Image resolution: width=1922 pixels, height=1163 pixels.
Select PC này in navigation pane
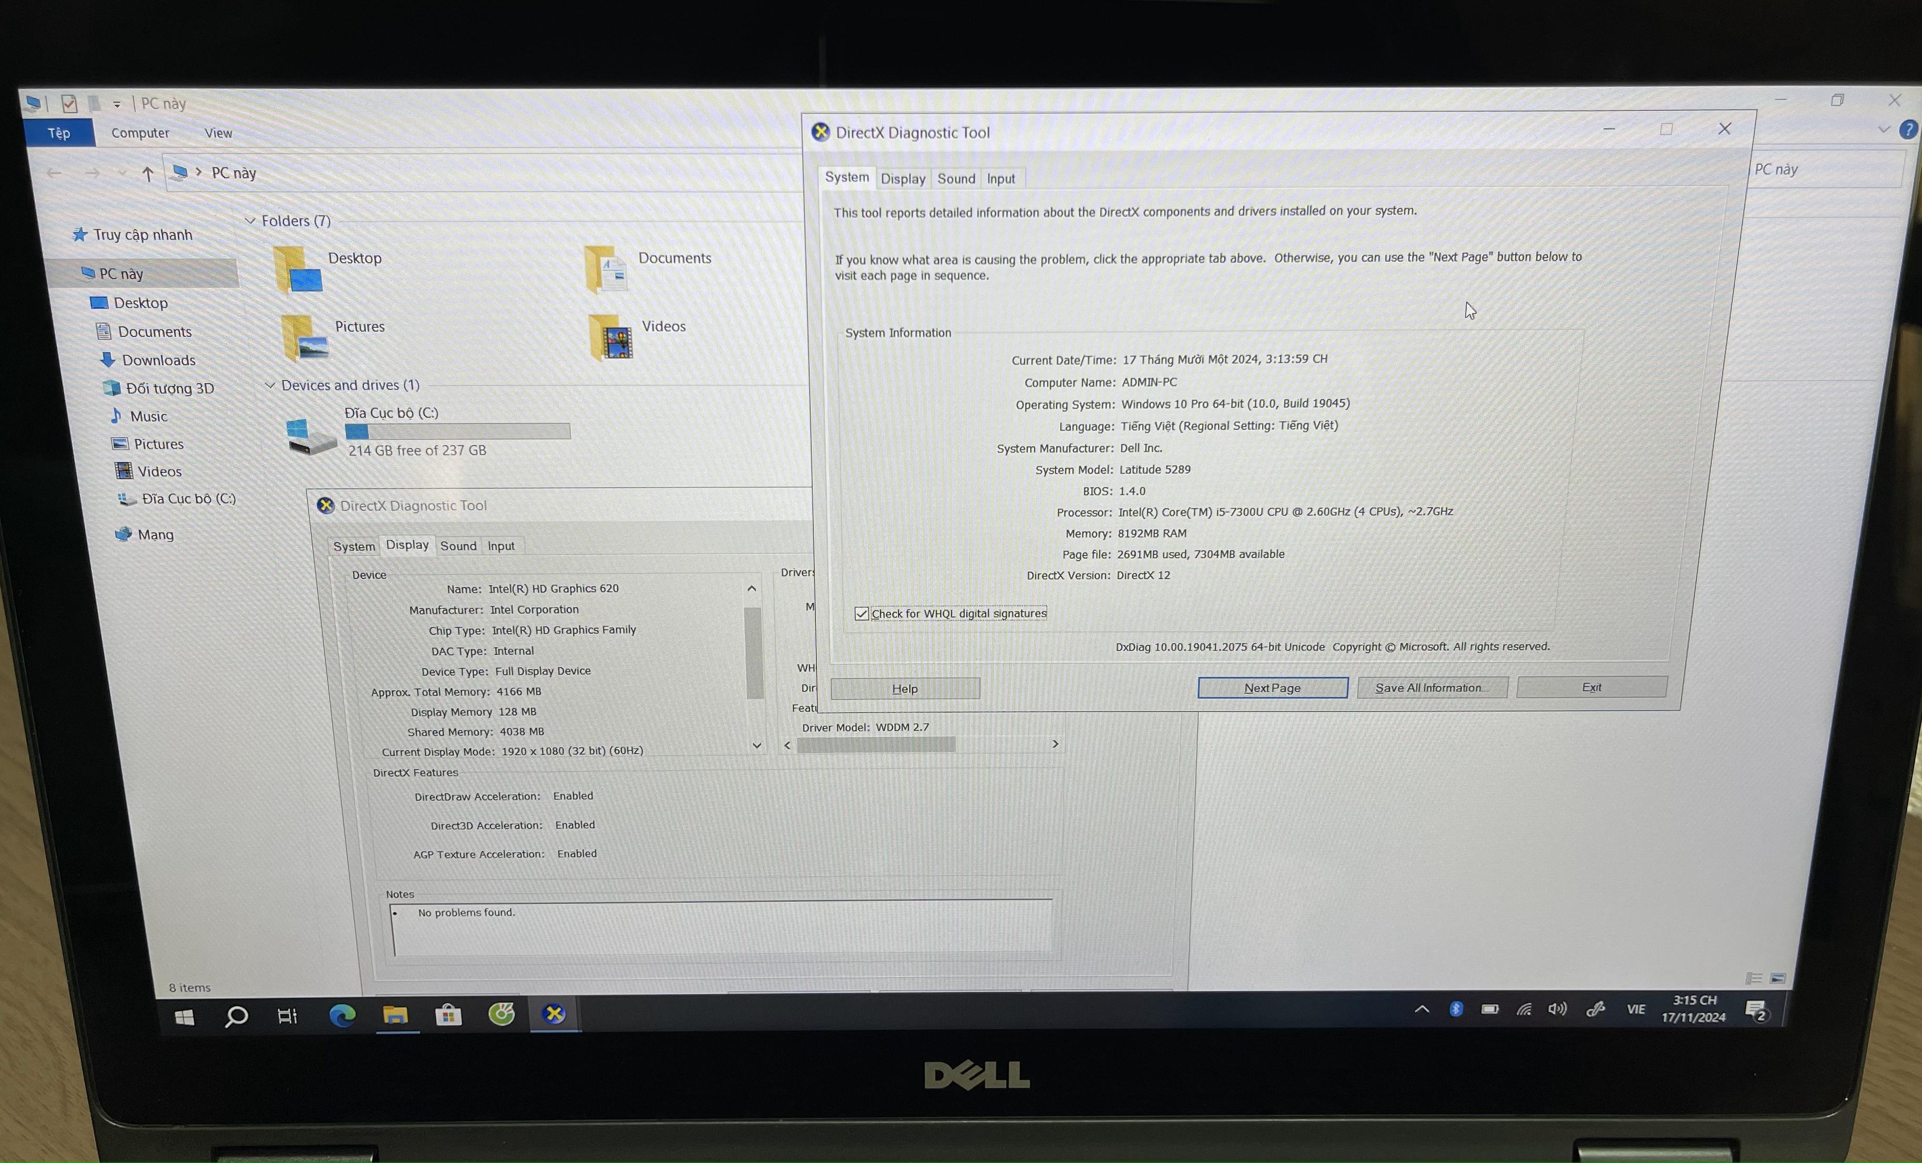pyautogui.click(x=121, y=274)
